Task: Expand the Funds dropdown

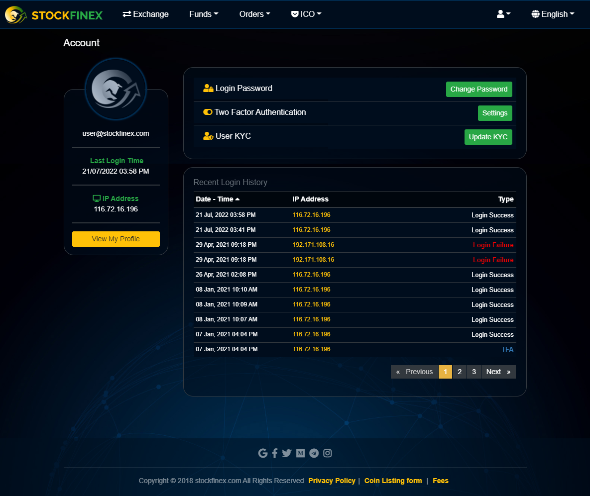Action: [x=204, y=14]
